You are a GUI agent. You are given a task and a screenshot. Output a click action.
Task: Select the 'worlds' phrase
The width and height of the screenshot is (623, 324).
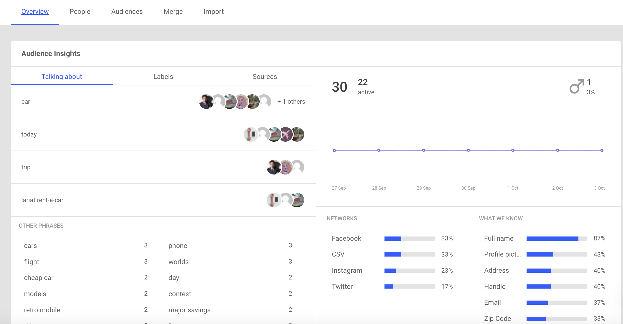pyautogui.click(x=179, y=262)
